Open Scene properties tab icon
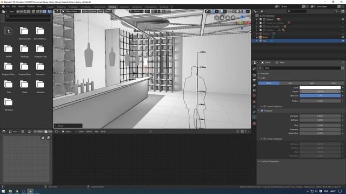The height and width of the screenshot is (194, 346). pos(254,91)
